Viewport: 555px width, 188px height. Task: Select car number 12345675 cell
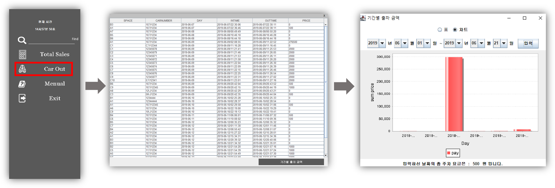(x=163, y=70)
